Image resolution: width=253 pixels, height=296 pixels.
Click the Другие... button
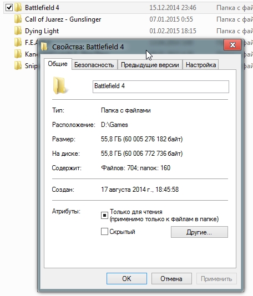199,232
